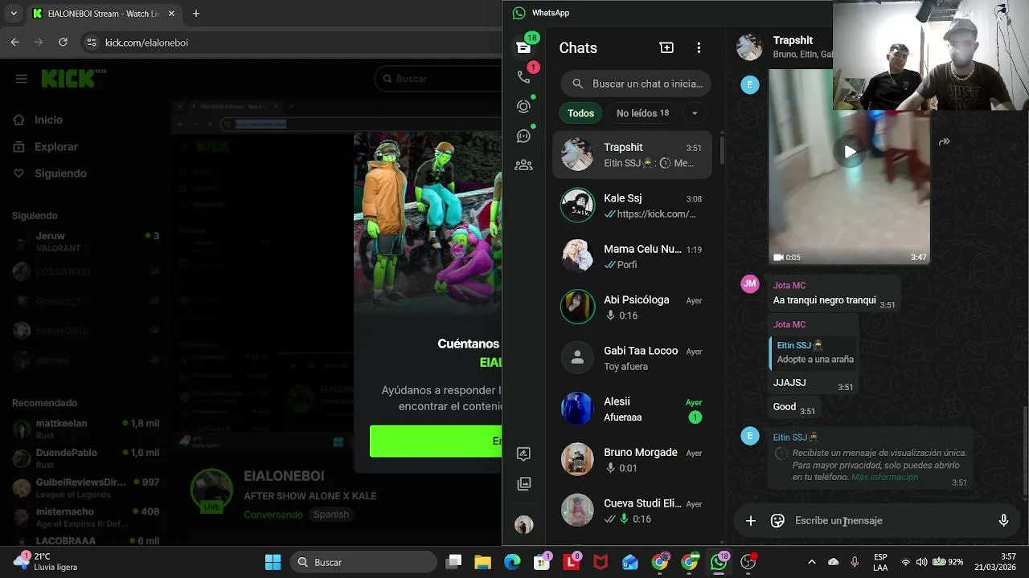Screen dimensions: 1029x578
Task: Click the 'Escribe un mensaje' field
Action: (x=890, y=521)
